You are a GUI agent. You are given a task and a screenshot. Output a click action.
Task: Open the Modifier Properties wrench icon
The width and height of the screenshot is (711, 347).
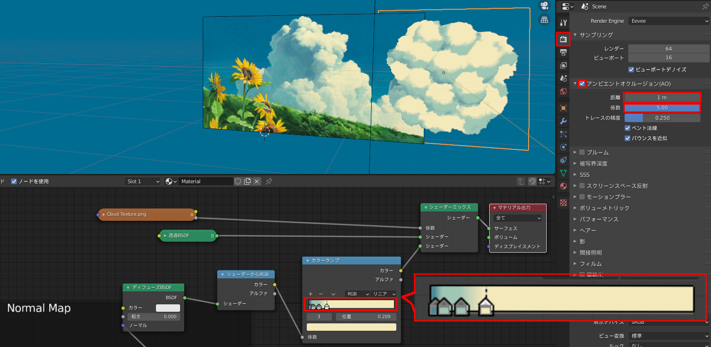pyautogui.click(x=563, y=121)
